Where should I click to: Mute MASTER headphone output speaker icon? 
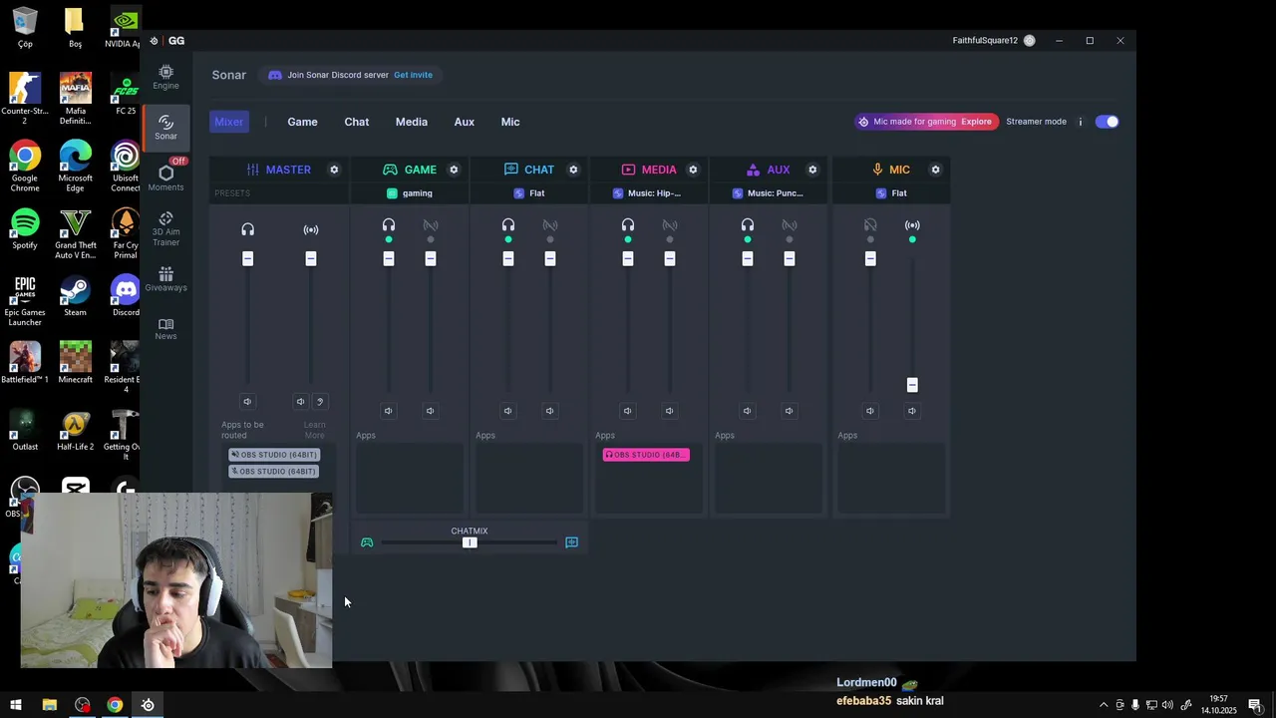(x=247, y=402)
